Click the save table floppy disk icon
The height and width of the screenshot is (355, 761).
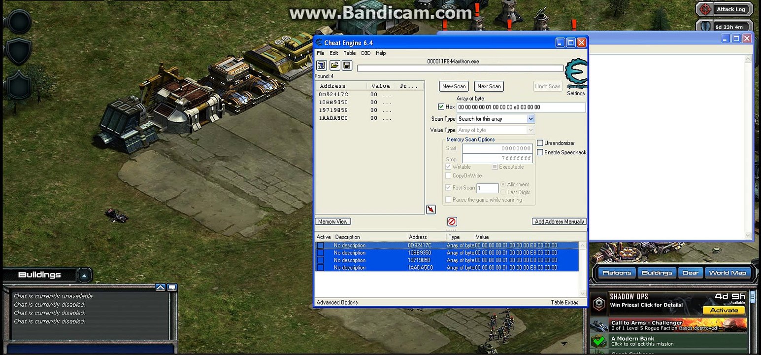347,65
